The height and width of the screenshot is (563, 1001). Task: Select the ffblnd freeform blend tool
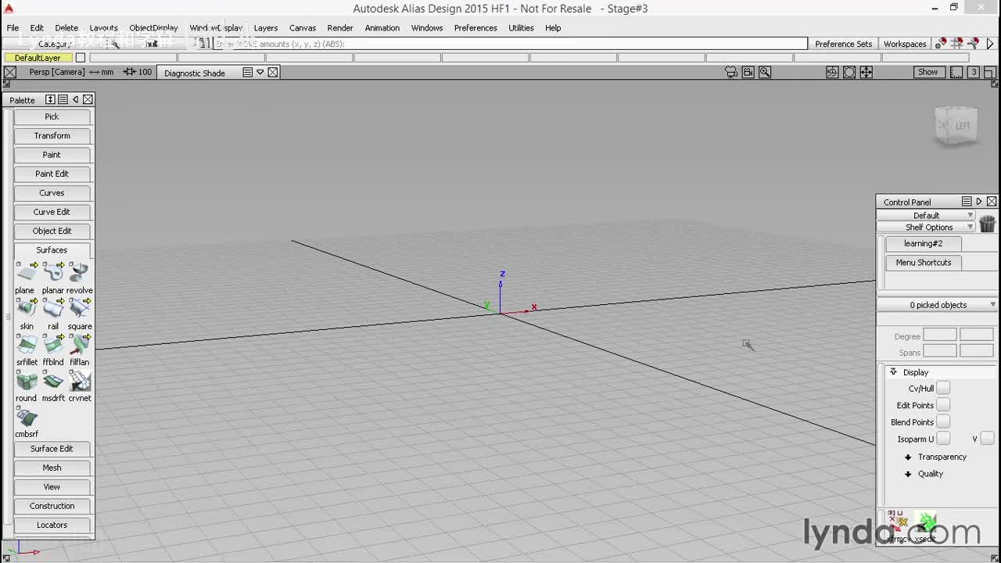tap(53, 344)
